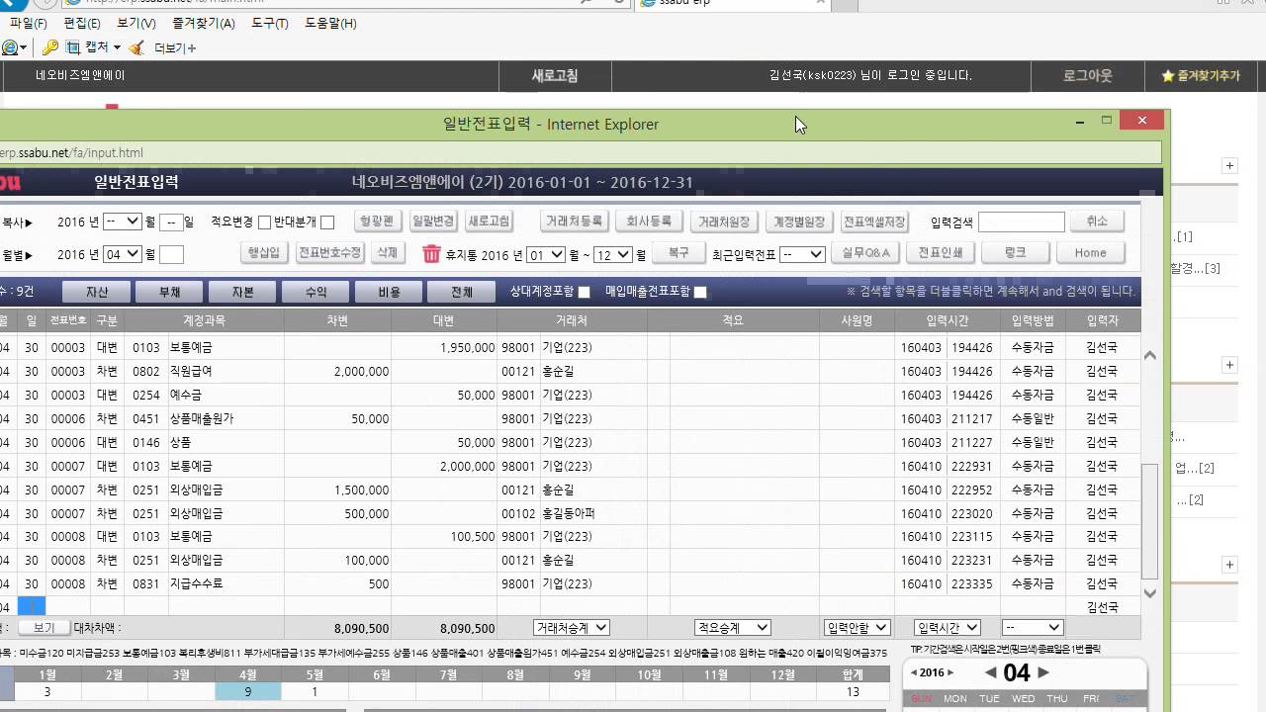Screen dimensions: 1266x712
Task: Click the 취소 button next to the search field
Action: coord(1097,222)
